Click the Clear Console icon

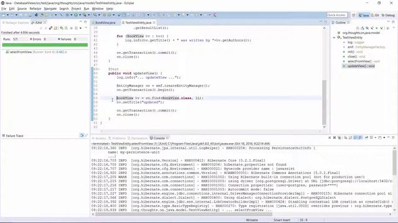pyautogui.click(x=346, y=138)
